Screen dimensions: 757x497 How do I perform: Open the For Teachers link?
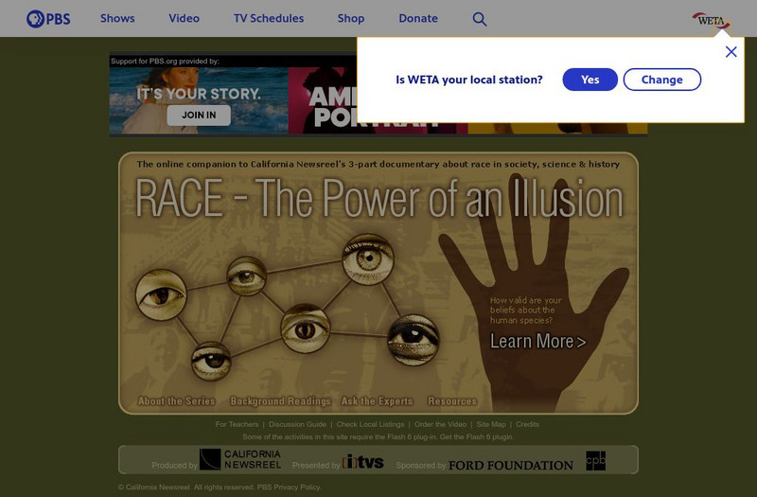tap(238, 424)
